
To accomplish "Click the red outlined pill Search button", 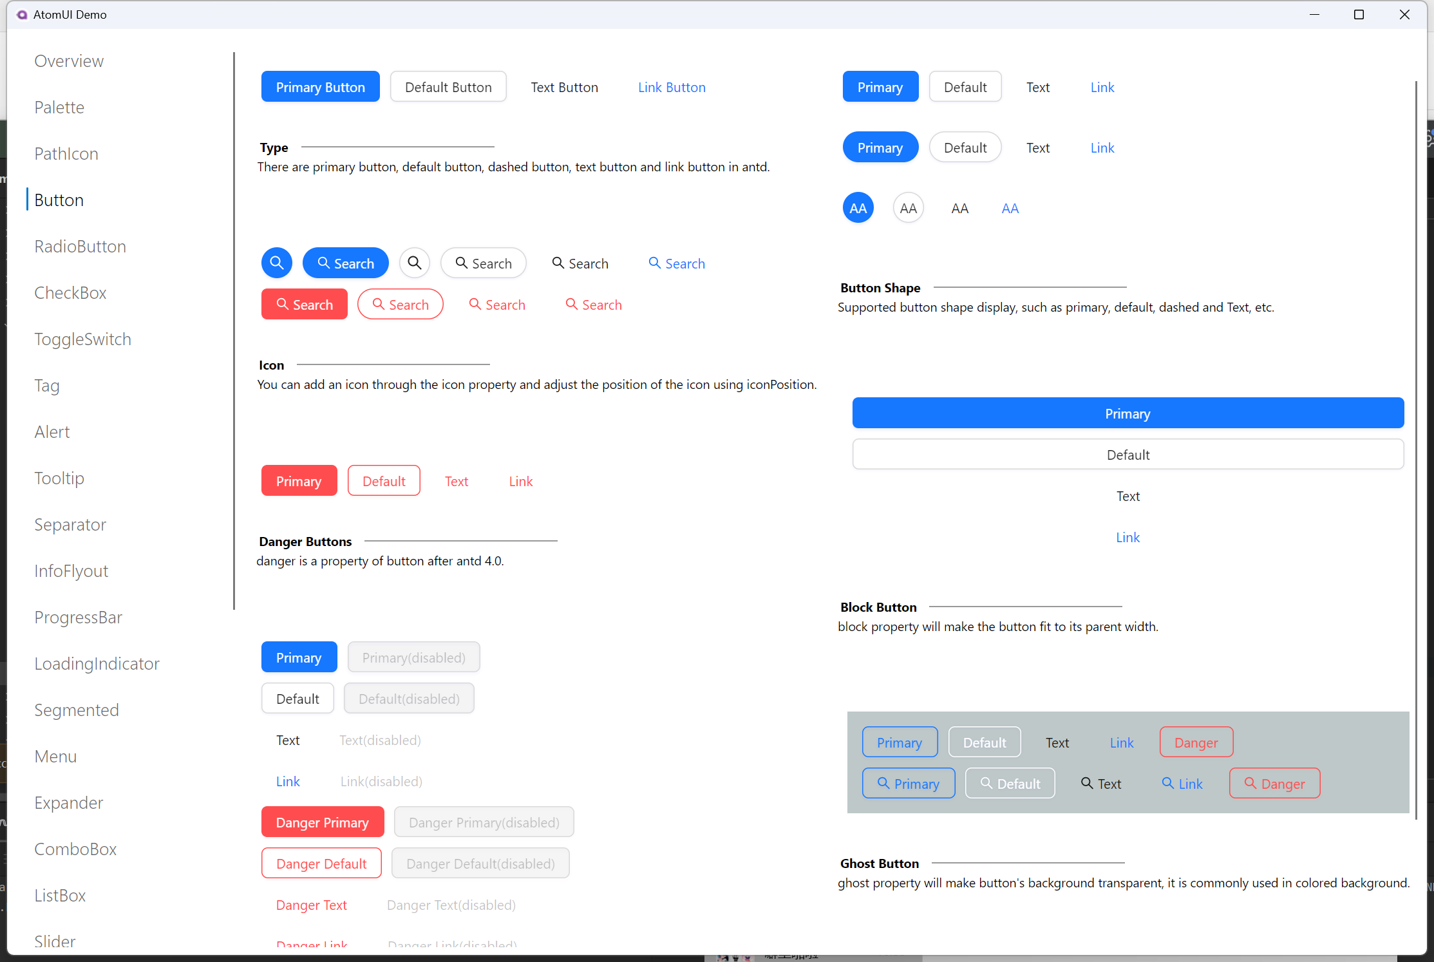I will pos(401,304).
